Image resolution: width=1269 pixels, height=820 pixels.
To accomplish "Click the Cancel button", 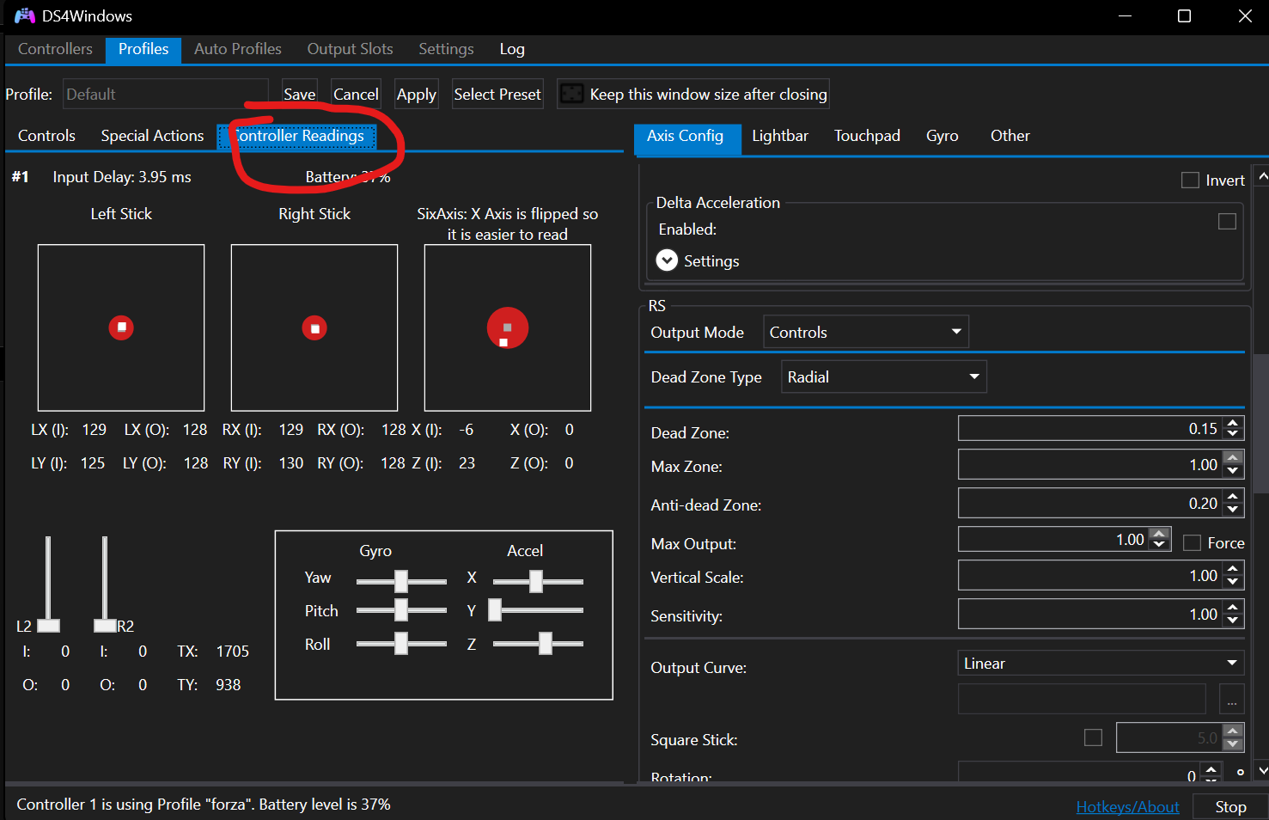I will point(356,94).
